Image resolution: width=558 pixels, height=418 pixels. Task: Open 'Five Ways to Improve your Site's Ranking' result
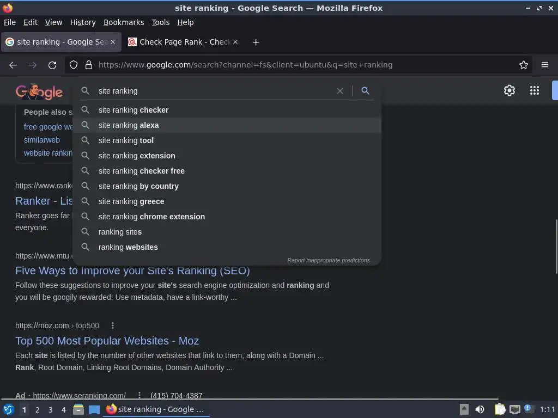pyautogui.click(x=132, y=271)
